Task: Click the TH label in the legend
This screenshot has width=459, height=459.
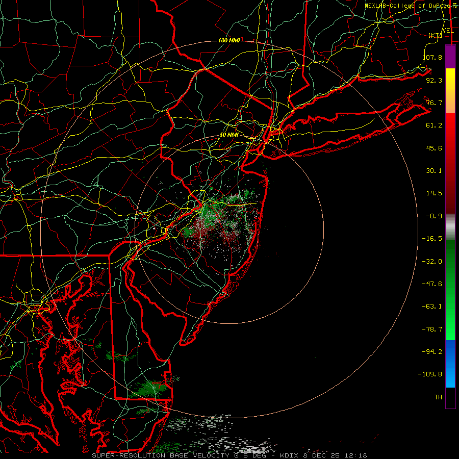Action: click(x=438, y=397)
